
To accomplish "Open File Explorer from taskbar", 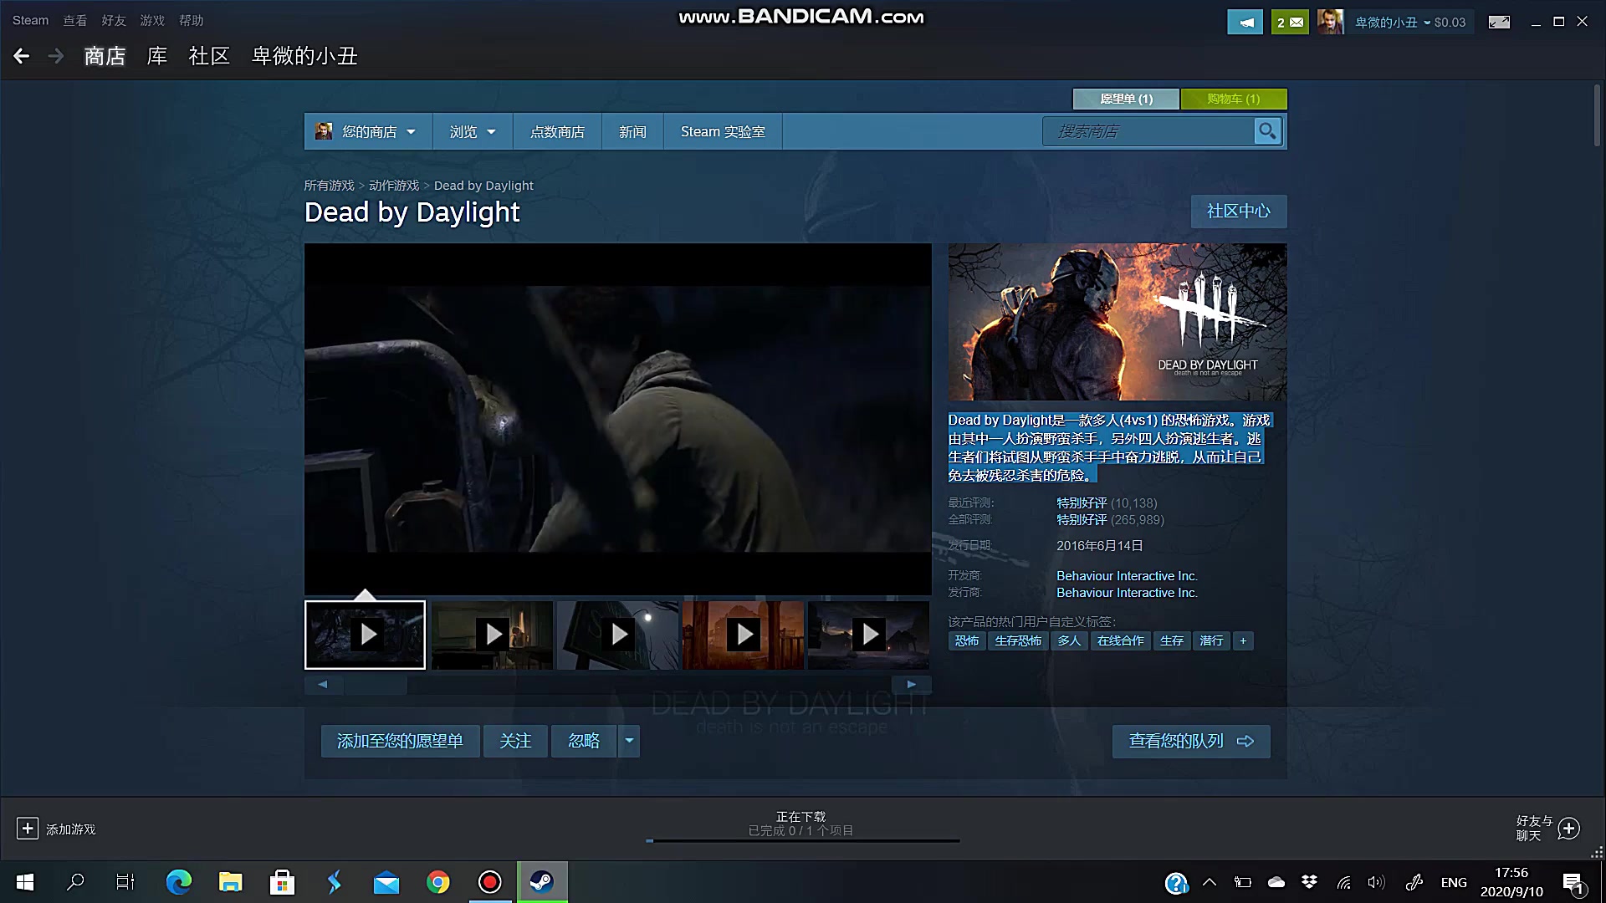I will click(x=230, y=882).
